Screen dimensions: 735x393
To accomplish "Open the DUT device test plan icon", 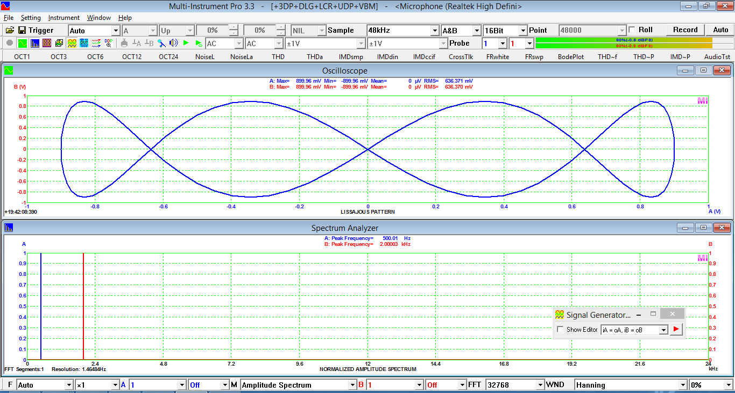I will (84, 43).
